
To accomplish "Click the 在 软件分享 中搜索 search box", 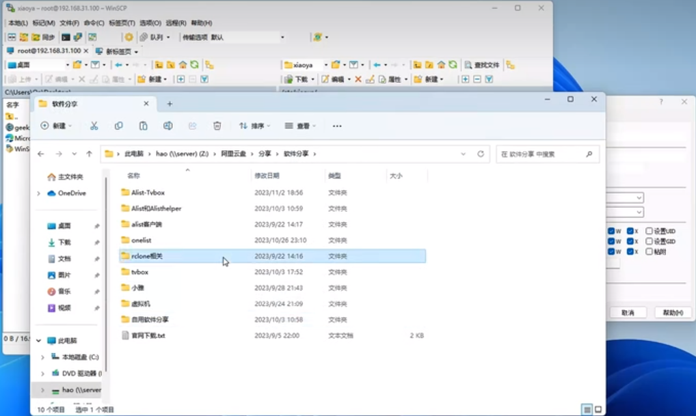I will tap(544, 154).
